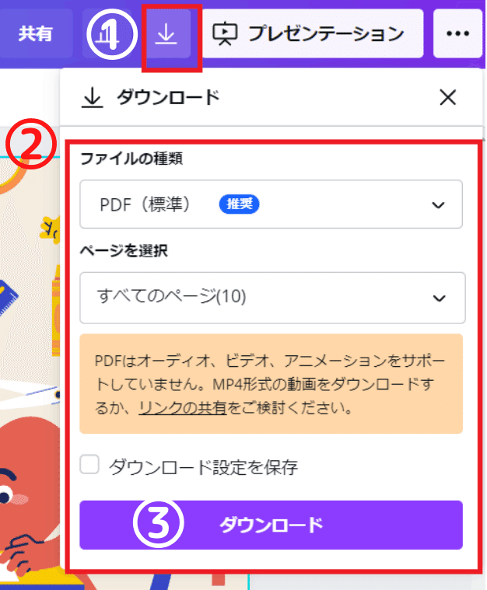The height and width of the screenshot is (590, 487).
Task: Click the 共有 share button
Action: tap(36, 34)
